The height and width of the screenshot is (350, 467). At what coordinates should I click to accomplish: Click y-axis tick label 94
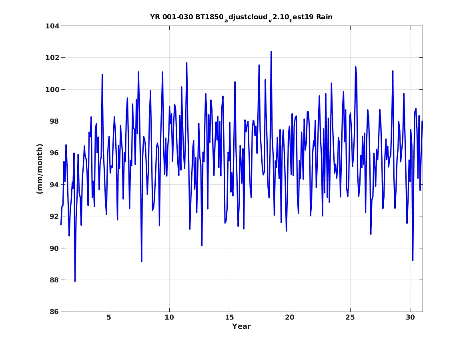tap(54, 185)
